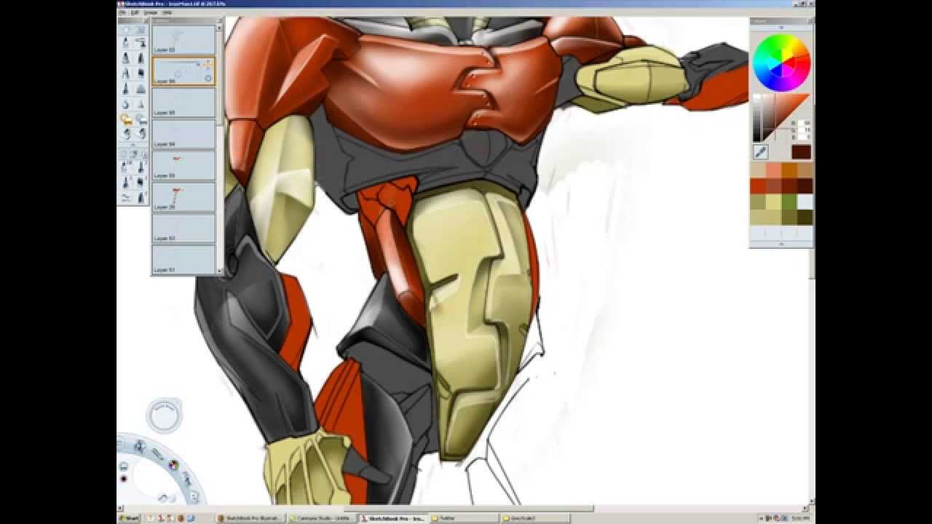The height and width of the screenshot is (524, 932).
Task: Click the canvas vertical scrollbar
Action: click(812, 262)
